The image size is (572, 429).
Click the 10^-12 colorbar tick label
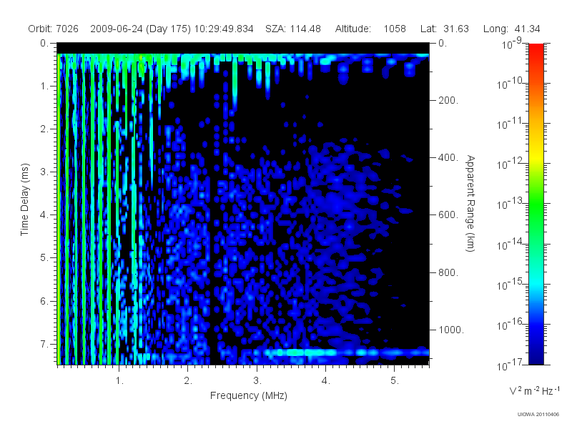pos(510,164)
